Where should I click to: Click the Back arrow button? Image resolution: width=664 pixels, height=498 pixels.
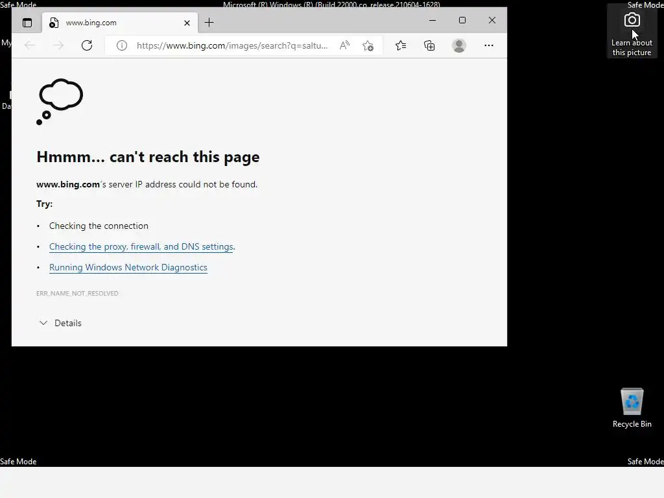tap(30, 46)
